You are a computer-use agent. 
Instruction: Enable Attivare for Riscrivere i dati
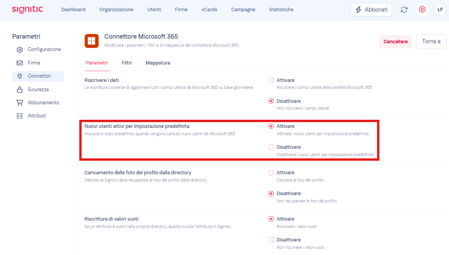click(271, 80)
